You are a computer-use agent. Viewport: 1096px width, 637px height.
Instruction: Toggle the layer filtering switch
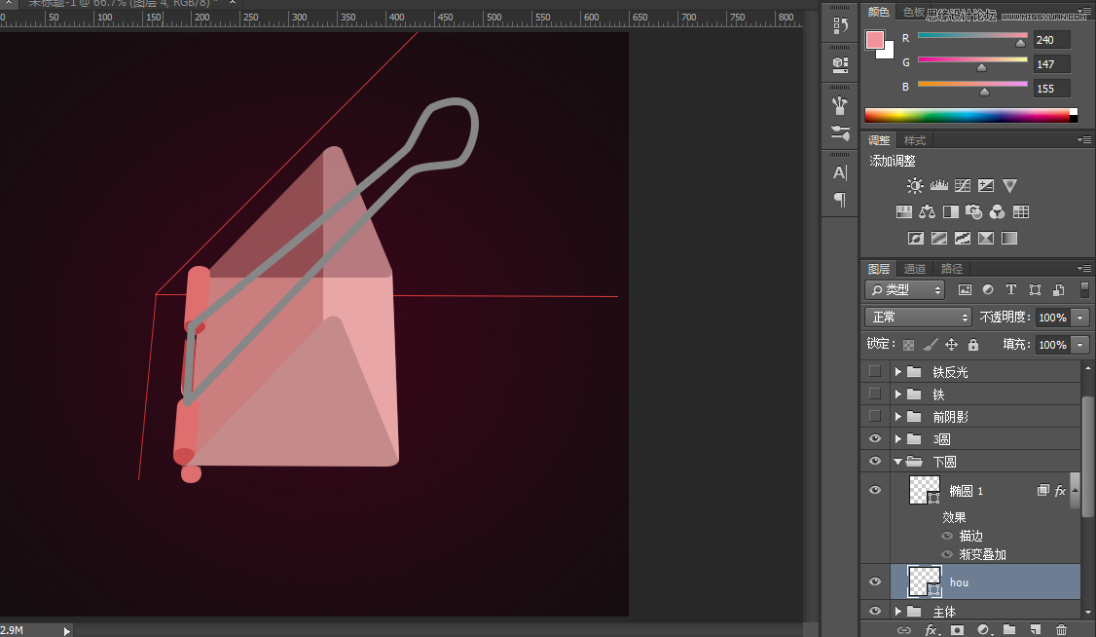(1085, 289)
